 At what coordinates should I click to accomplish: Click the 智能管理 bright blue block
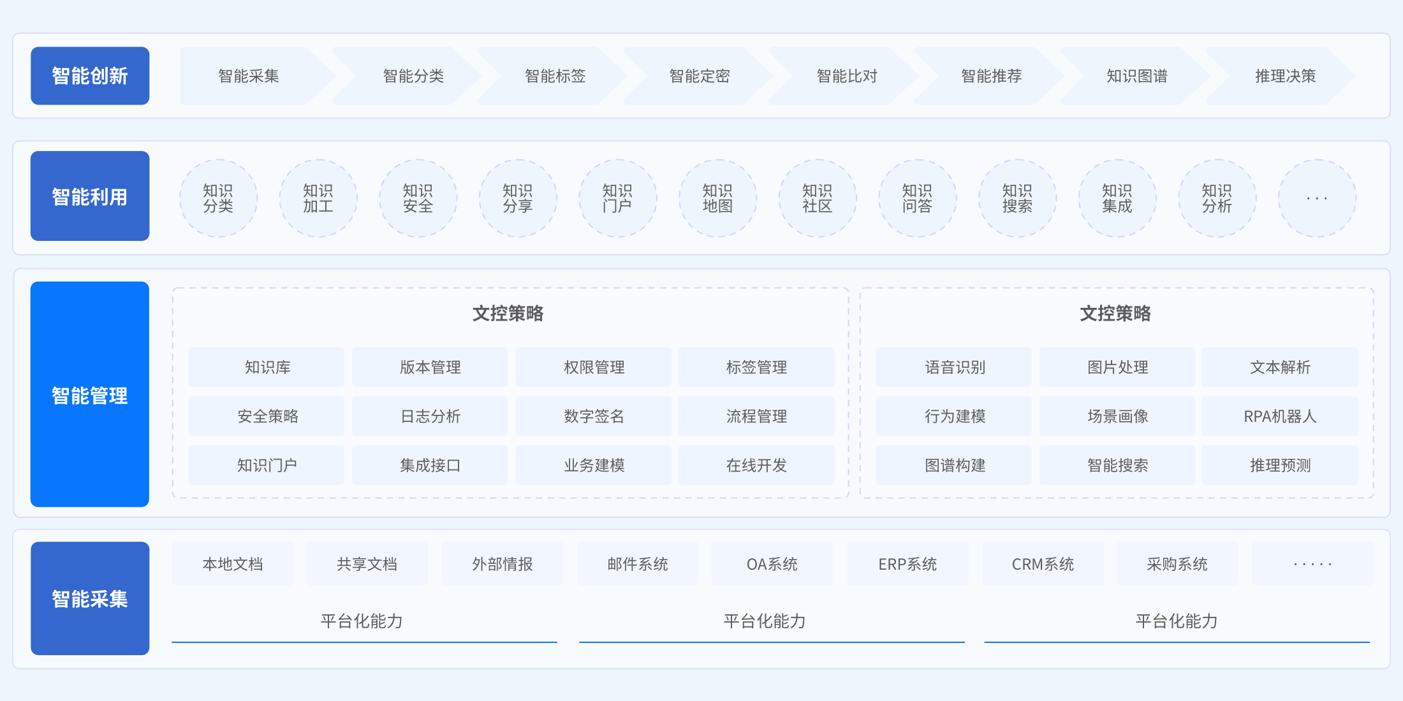tap(90, 394)
